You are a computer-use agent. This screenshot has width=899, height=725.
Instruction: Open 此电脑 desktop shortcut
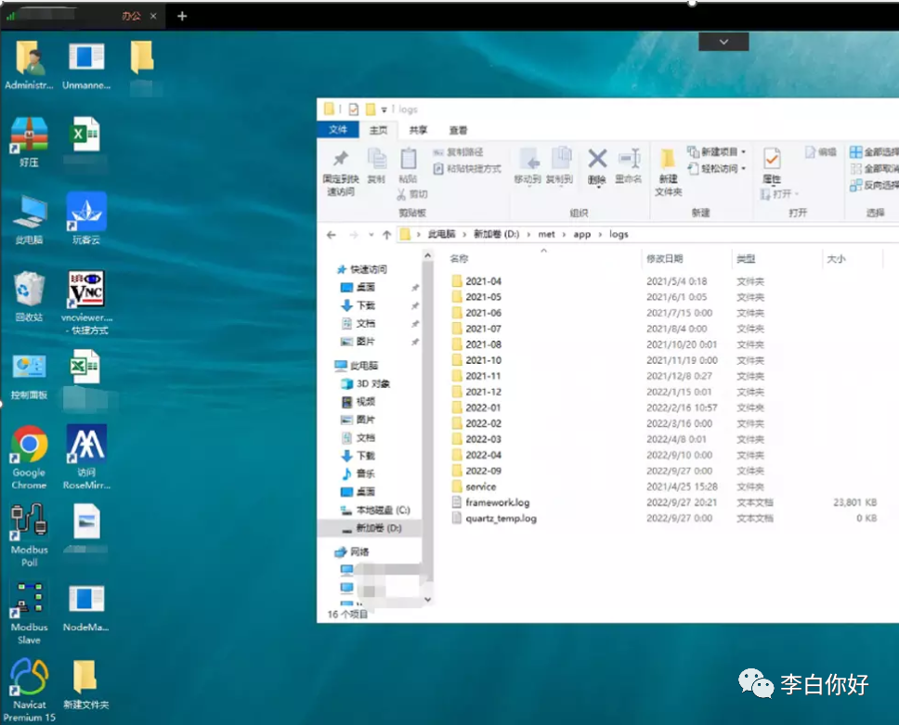click(29, 219)
